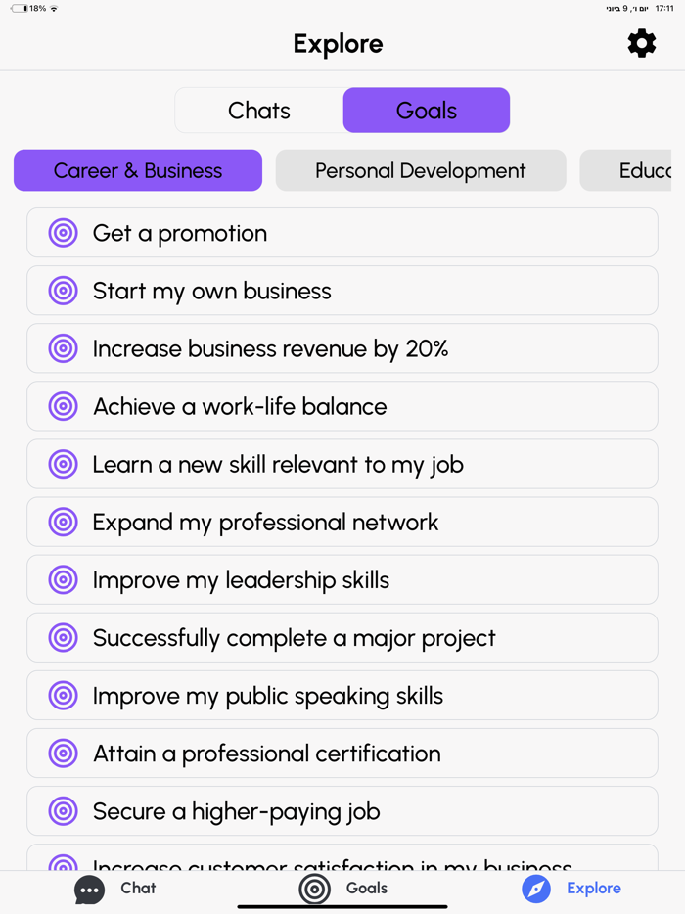Screen dimensions: 685x914
Task: Pick "Successfully complete a major project"
Action: 342,637
